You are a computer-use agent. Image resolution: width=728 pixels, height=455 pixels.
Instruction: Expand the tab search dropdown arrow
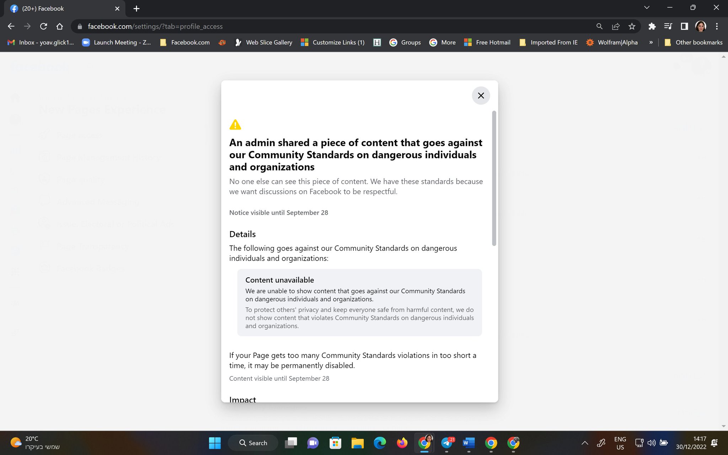(647, 7)
